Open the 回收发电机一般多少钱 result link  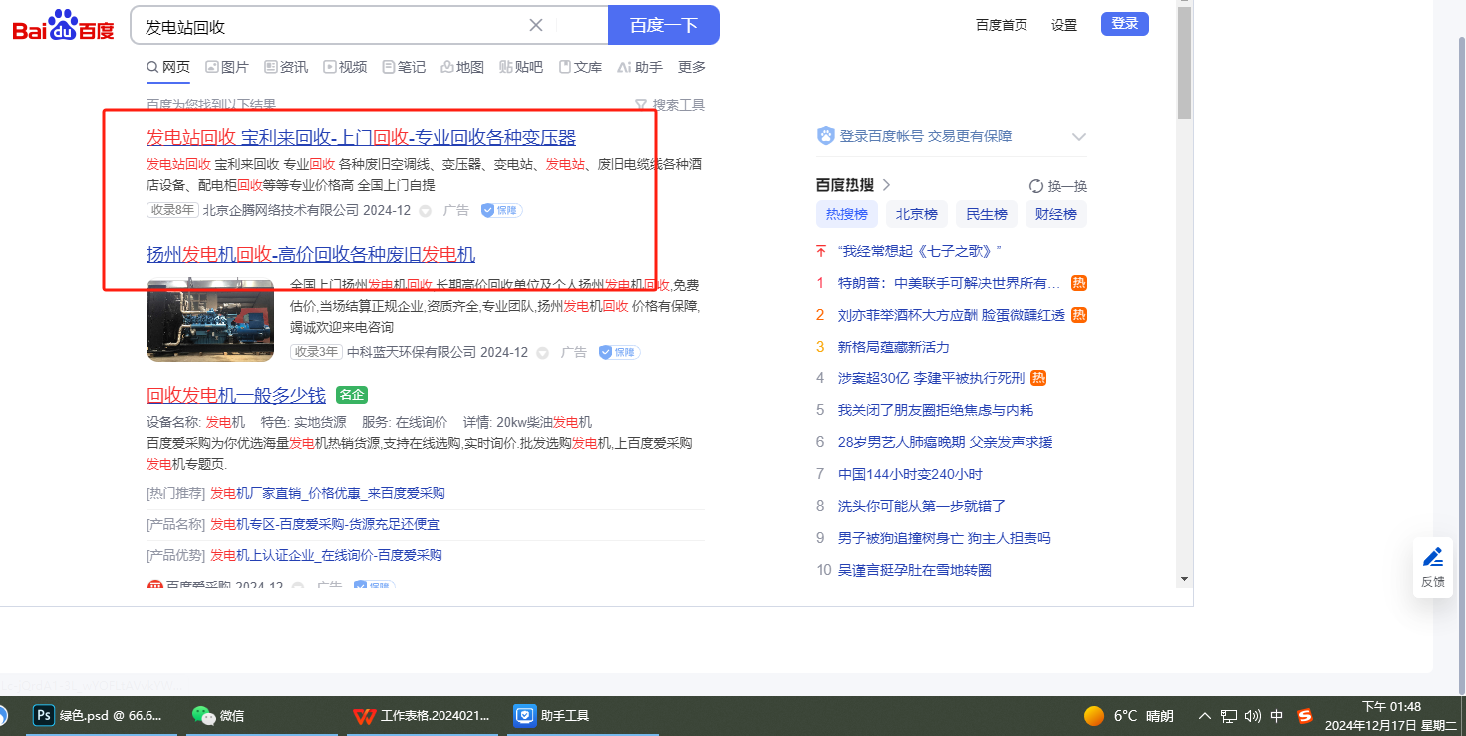tap(236, 394)
